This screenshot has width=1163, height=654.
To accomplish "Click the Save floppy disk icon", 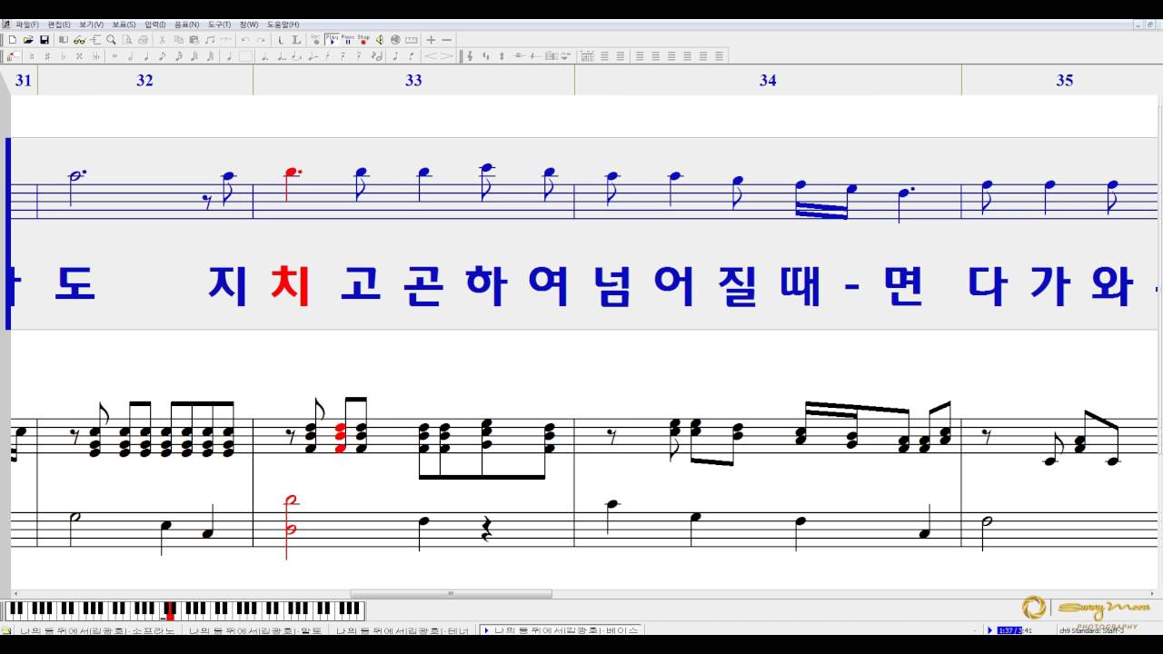I will click(44, 40).
